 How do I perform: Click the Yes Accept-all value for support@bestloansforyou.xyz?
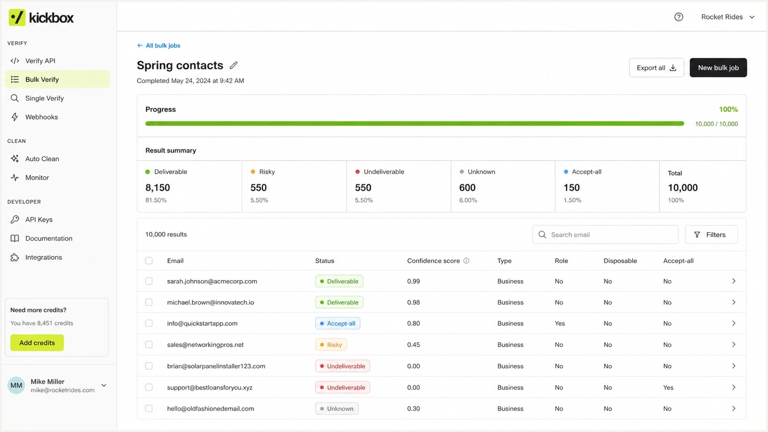click(668, 387)
